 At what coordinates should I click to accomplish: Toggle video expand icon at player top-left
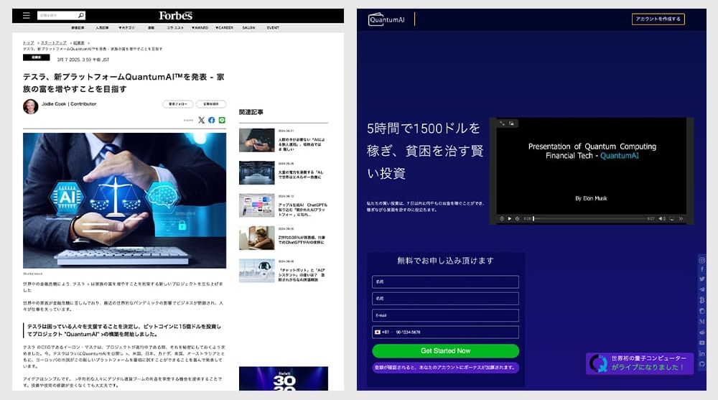[x=503, y=124]
